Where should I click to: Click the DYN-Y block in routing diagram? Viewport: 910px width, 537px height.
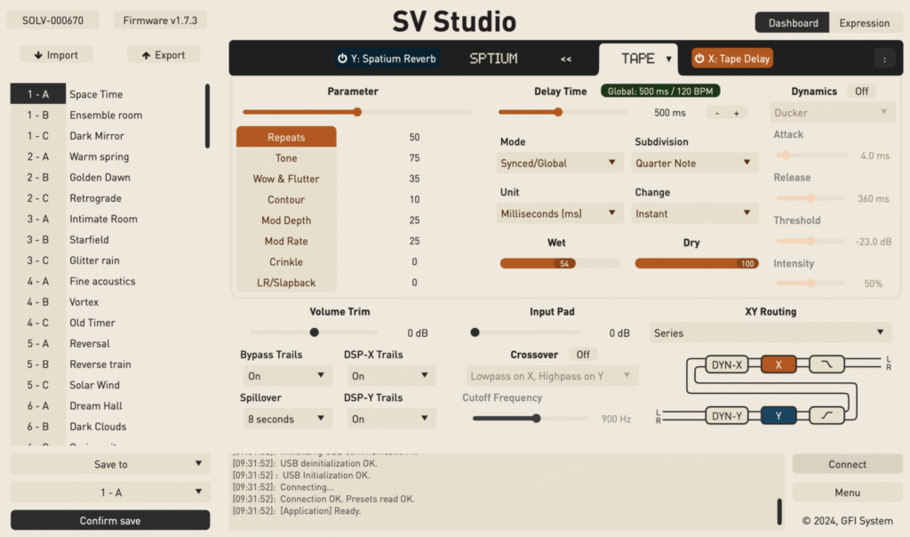click(x=727, y=416)
